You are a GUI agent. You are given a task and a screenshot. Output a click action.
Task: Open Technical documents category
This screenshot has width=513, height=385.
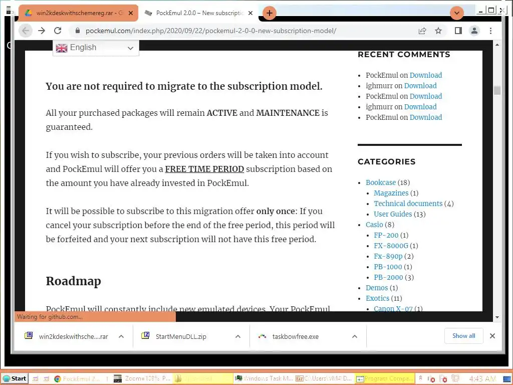(x=408, y=204)
